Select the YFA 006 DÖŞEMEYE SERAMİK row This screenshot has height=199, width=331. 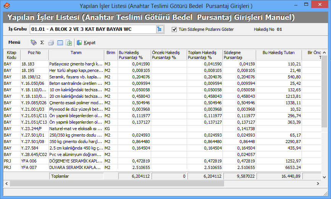pyautogui.click(x=76, y=161)
